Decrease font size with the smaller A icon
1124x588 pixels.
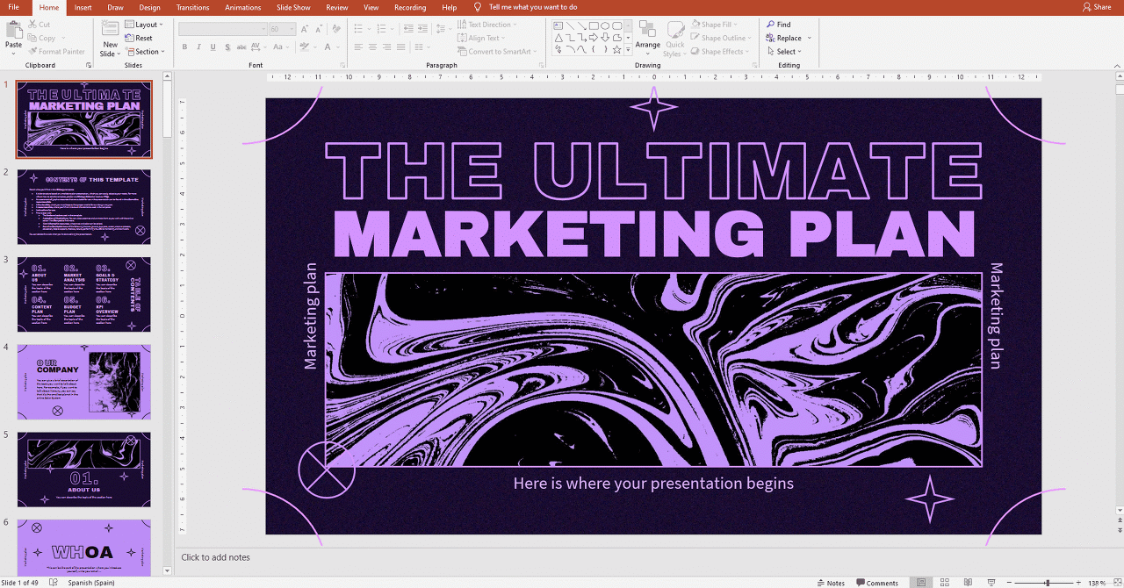pos(318,29)
